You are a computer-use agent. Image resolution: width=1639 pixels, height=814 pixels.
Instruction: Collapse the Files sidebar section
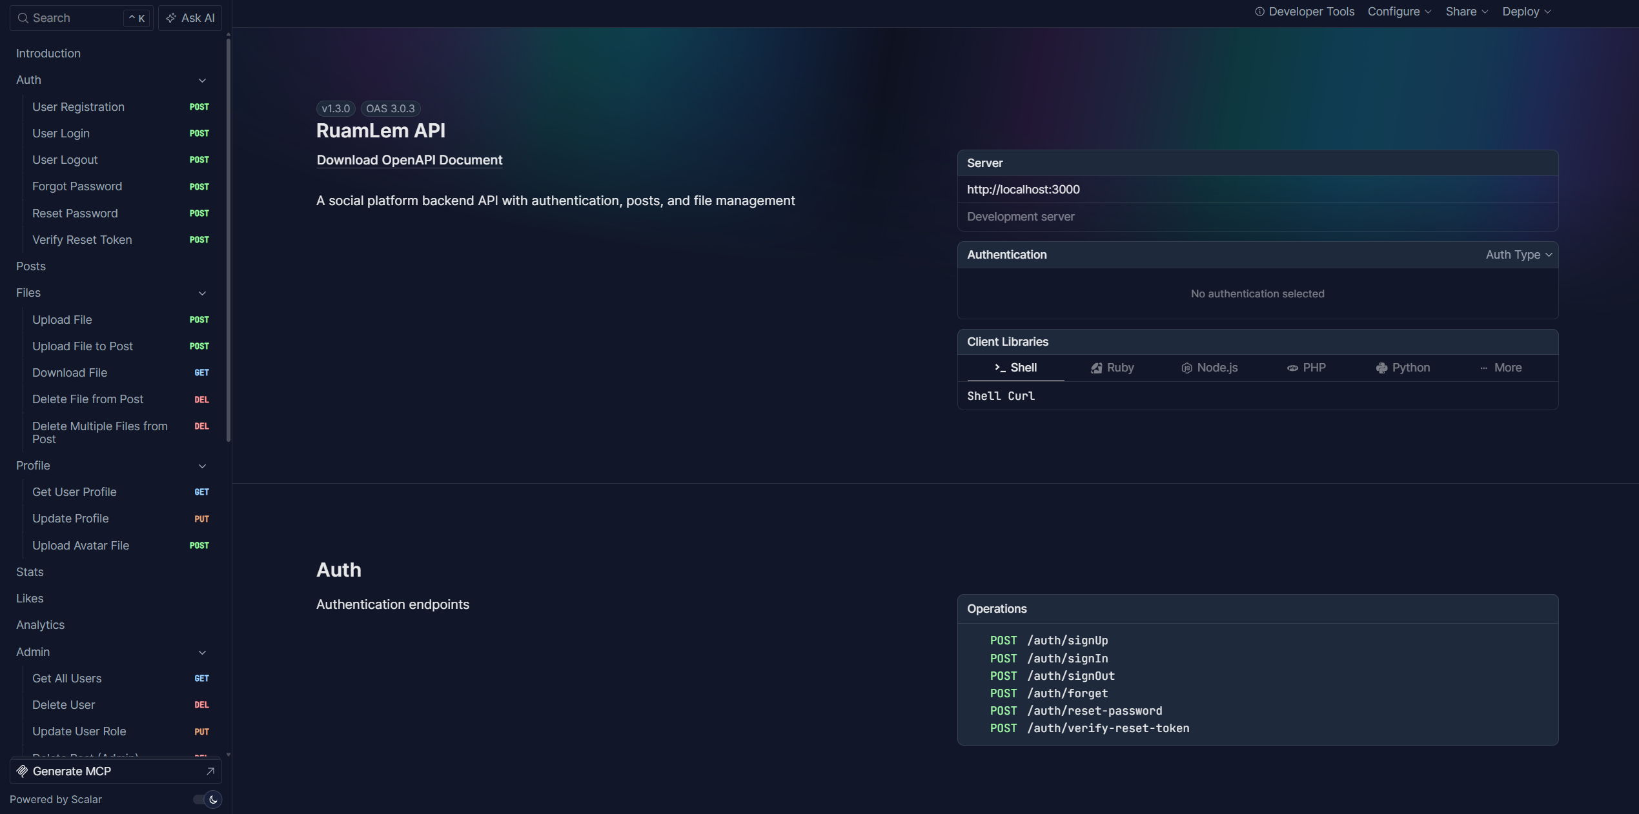(x=202, y=293)
